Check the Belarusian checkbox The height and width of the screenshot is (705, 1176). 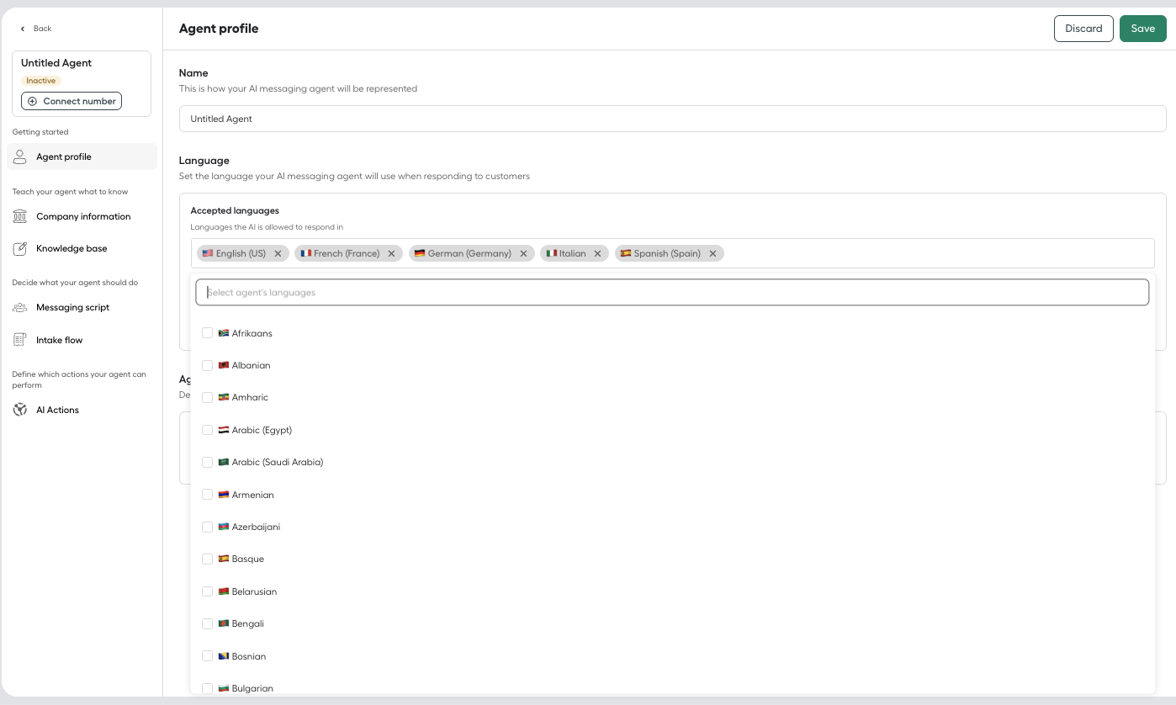[207, 591]
